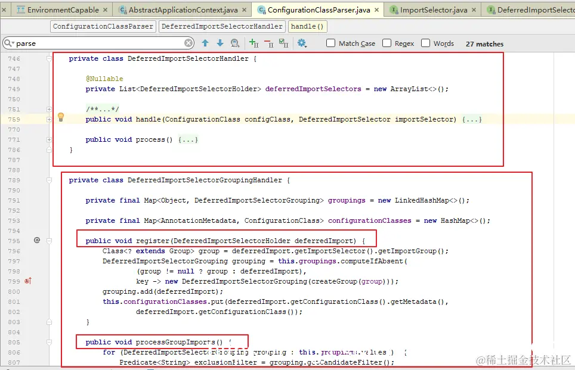Click line number 800 in gutter
This screenshot has width=575, height=370.
(14, 291)
